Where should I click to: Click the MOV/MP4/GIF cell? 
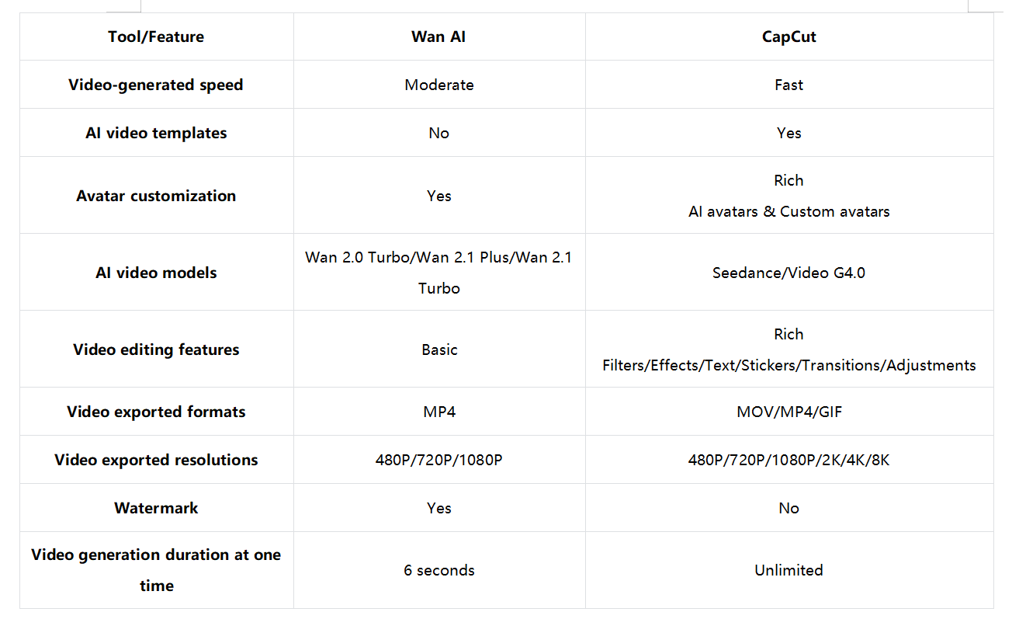click(x=789, y=412)
